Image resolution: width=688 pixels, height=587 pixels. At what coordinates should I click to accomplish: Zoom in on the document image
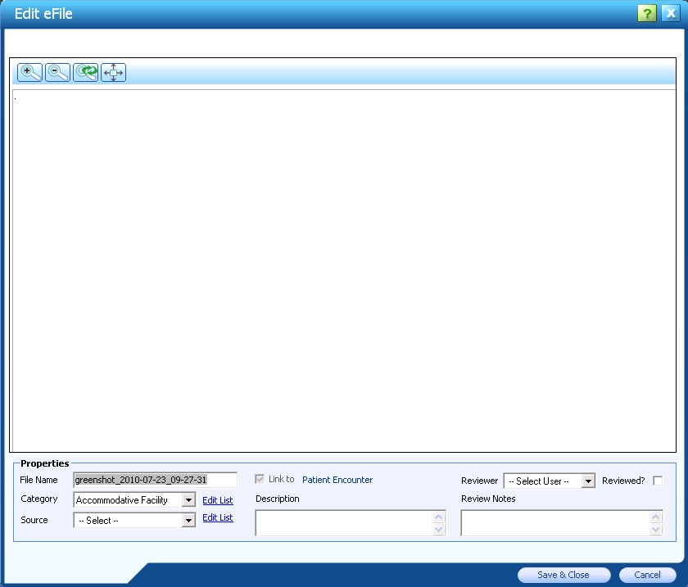click(29, 72)
